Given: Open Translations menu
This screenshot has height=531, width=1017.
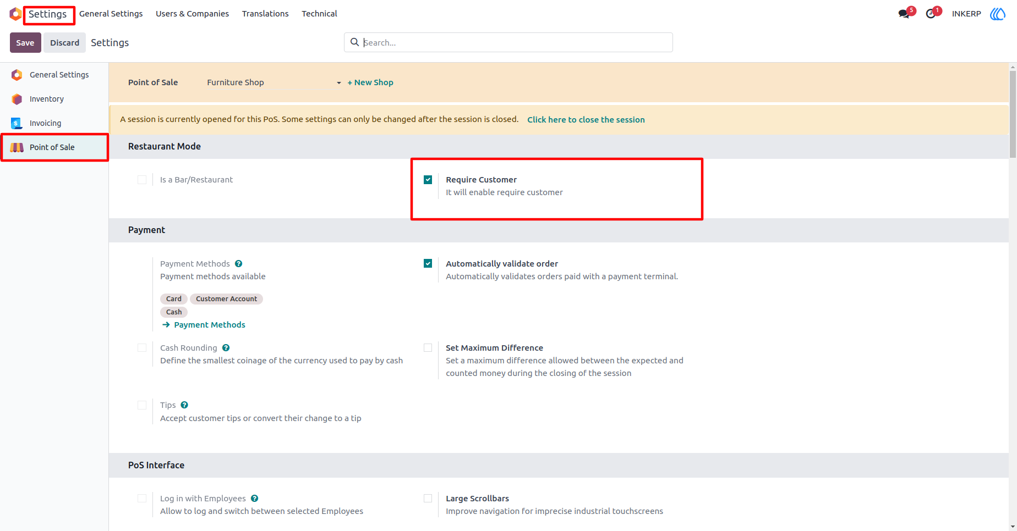Looking at the screenshot, I should (265, 14).
